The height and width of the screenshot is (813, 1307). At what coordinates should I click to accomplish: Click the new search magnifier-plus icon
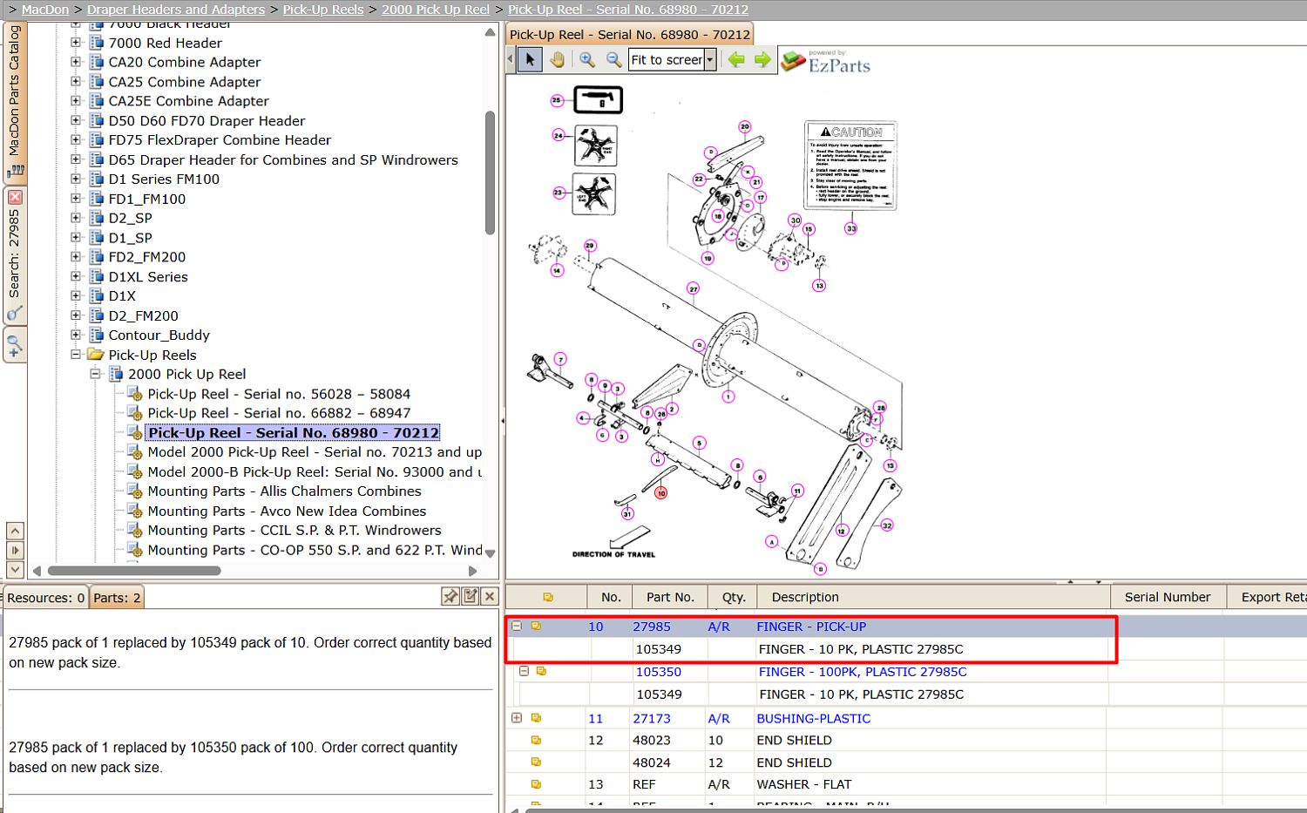point(15,345)
